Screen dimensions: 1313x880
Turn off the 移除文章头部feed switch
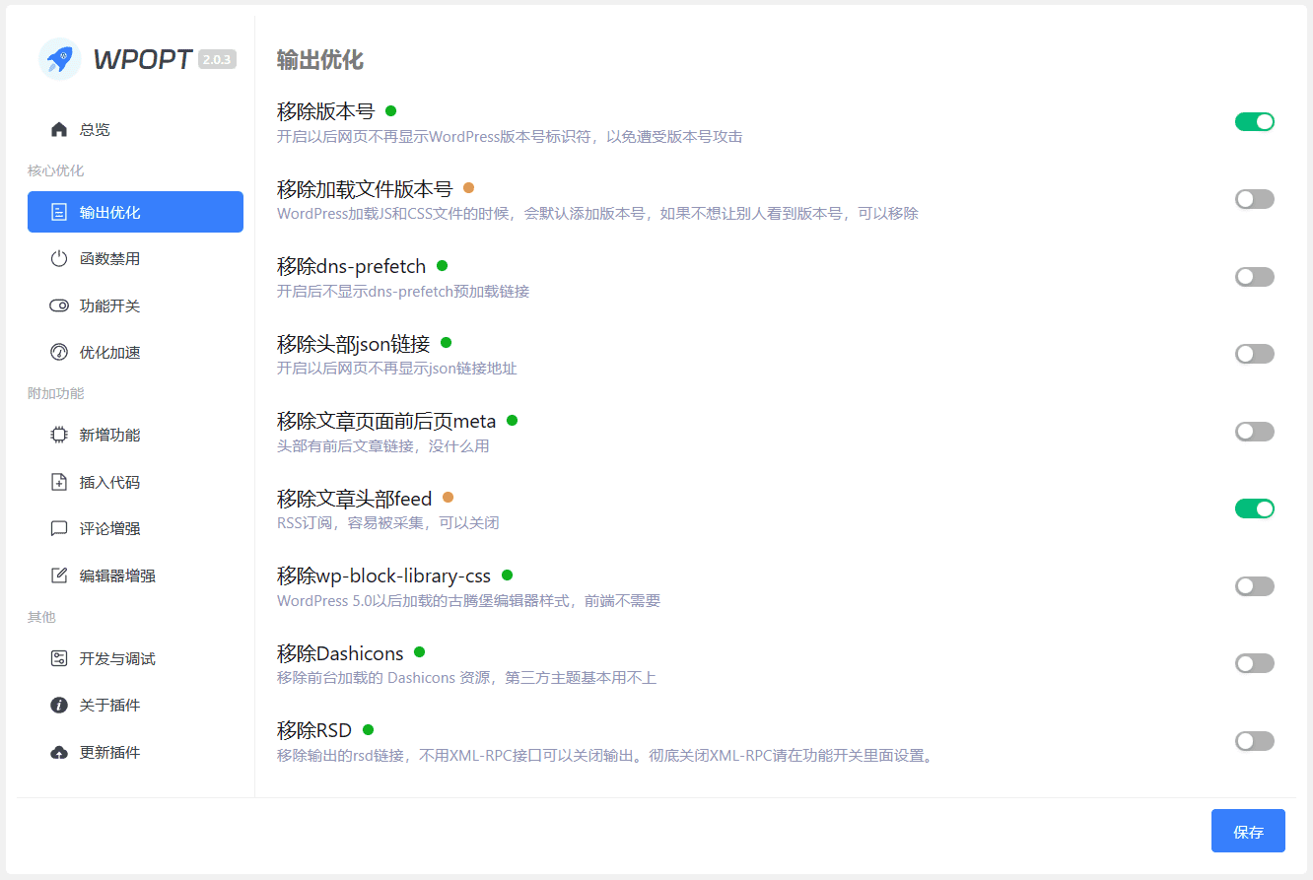click(x=1254, y=508)
